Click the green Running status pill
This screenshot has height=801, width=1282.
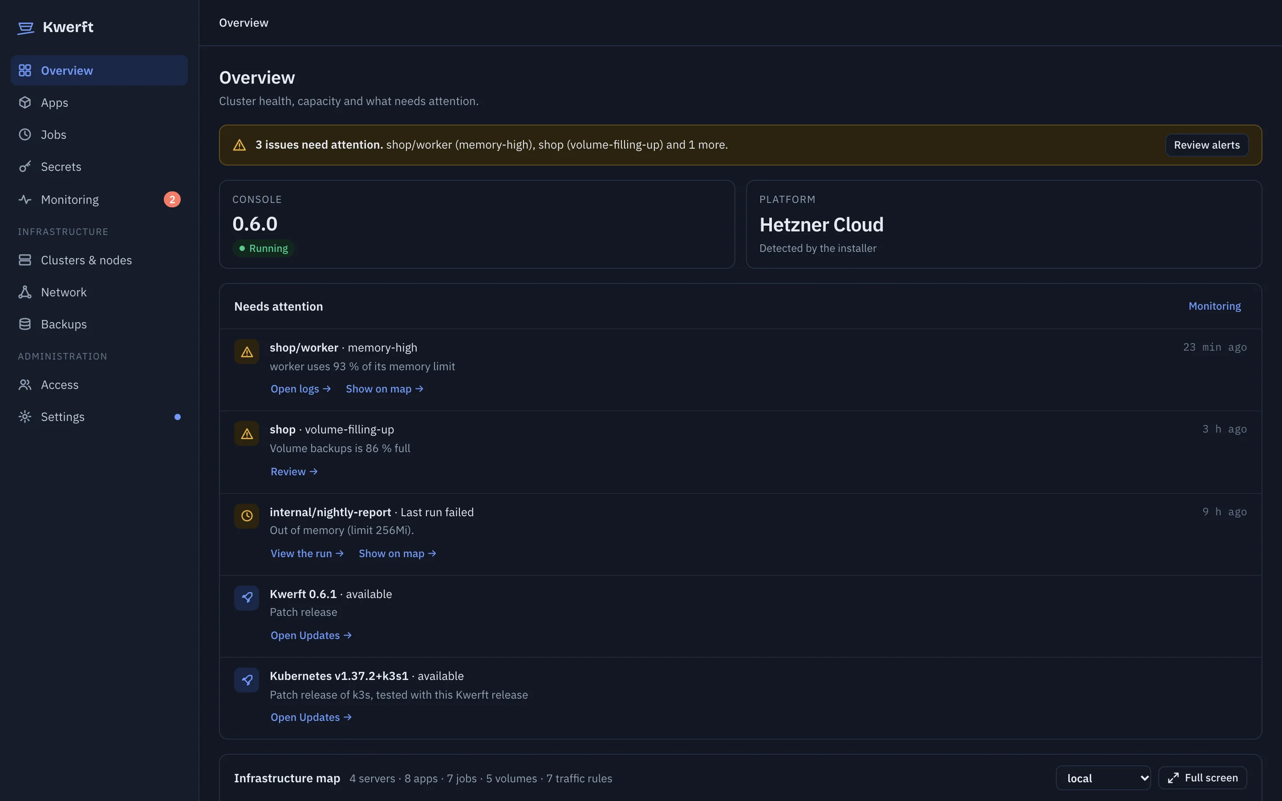click(263, 248)
